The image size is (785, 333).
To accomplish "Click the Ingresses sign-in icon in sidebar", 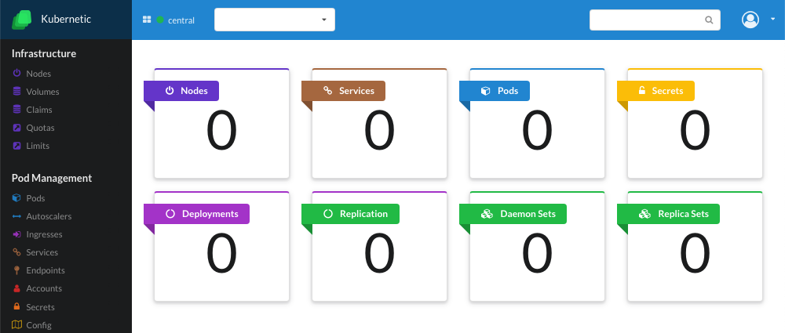I will (17, 234).
